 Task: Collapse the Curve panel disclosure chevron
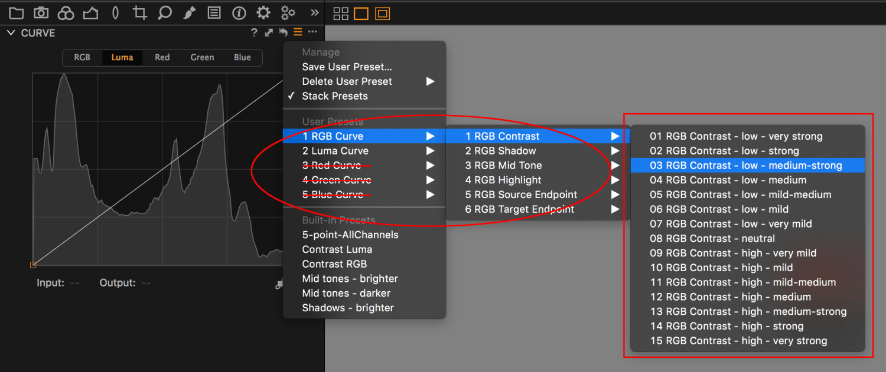(10, 33)
